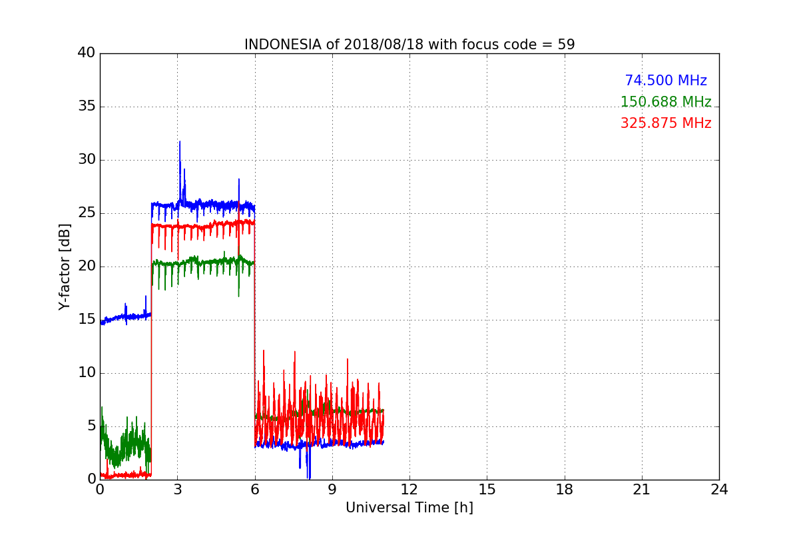Viewport: 799px width, 533px height.
Task: Select the 150.688 MHz legend label
Action: (666, 102)
